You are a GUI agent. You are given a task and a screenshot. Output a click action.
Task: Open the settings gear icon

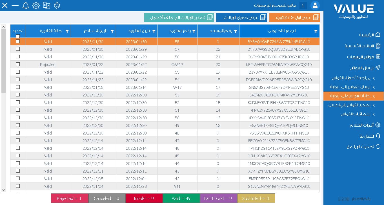pyautogui.click(x=36, y=5)
